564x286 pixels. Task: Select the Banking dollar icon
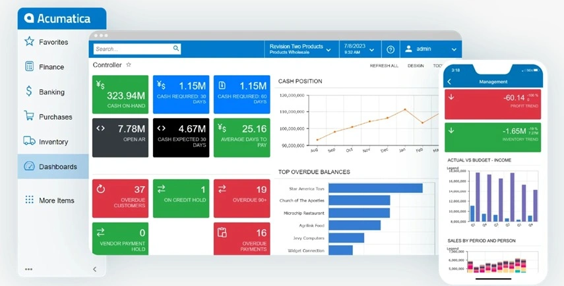tap(29, 91)
